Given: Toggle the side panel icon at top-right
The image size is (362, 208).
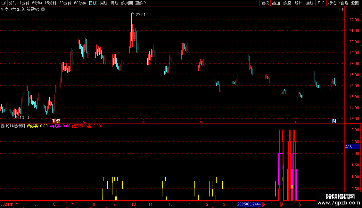Looking at the screenshot, I should click(341, 10).
